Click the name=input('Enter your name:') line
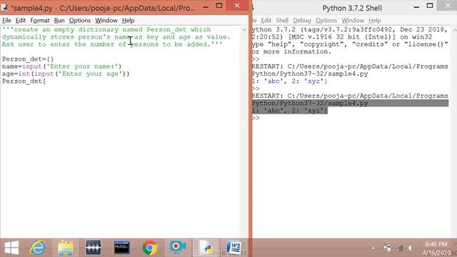Screen dimensions: 457x257 click(61, 66)
